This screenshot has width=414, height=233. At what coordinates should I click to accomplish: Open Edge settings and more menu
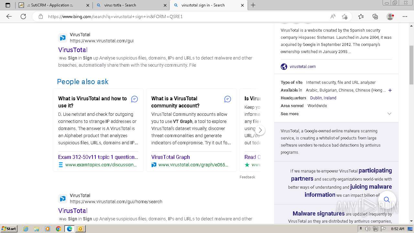[405, 17]
